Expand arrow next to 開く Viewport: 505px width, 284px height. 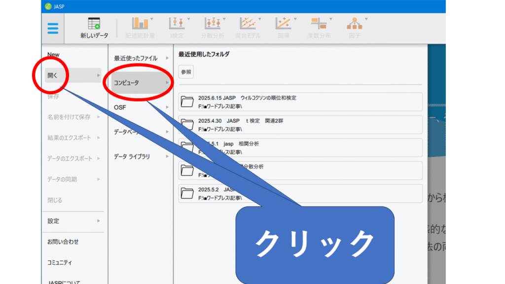[99, 75]
